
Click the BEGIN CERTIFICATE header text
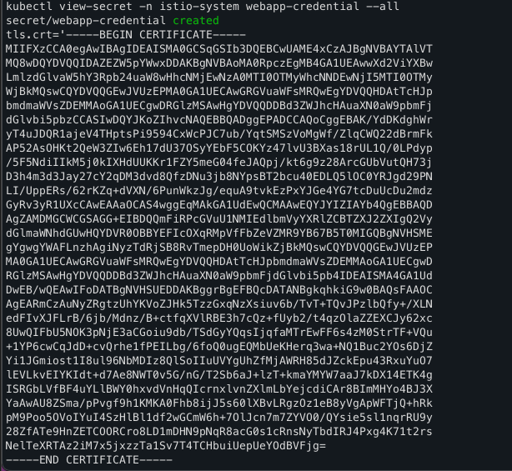pyautogui.click(x=156, y=35)
